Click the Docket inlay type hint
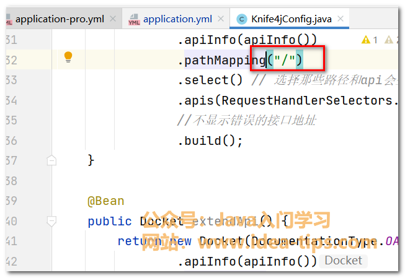The width and height of the screenshot is (405, 278). [343, 261]
